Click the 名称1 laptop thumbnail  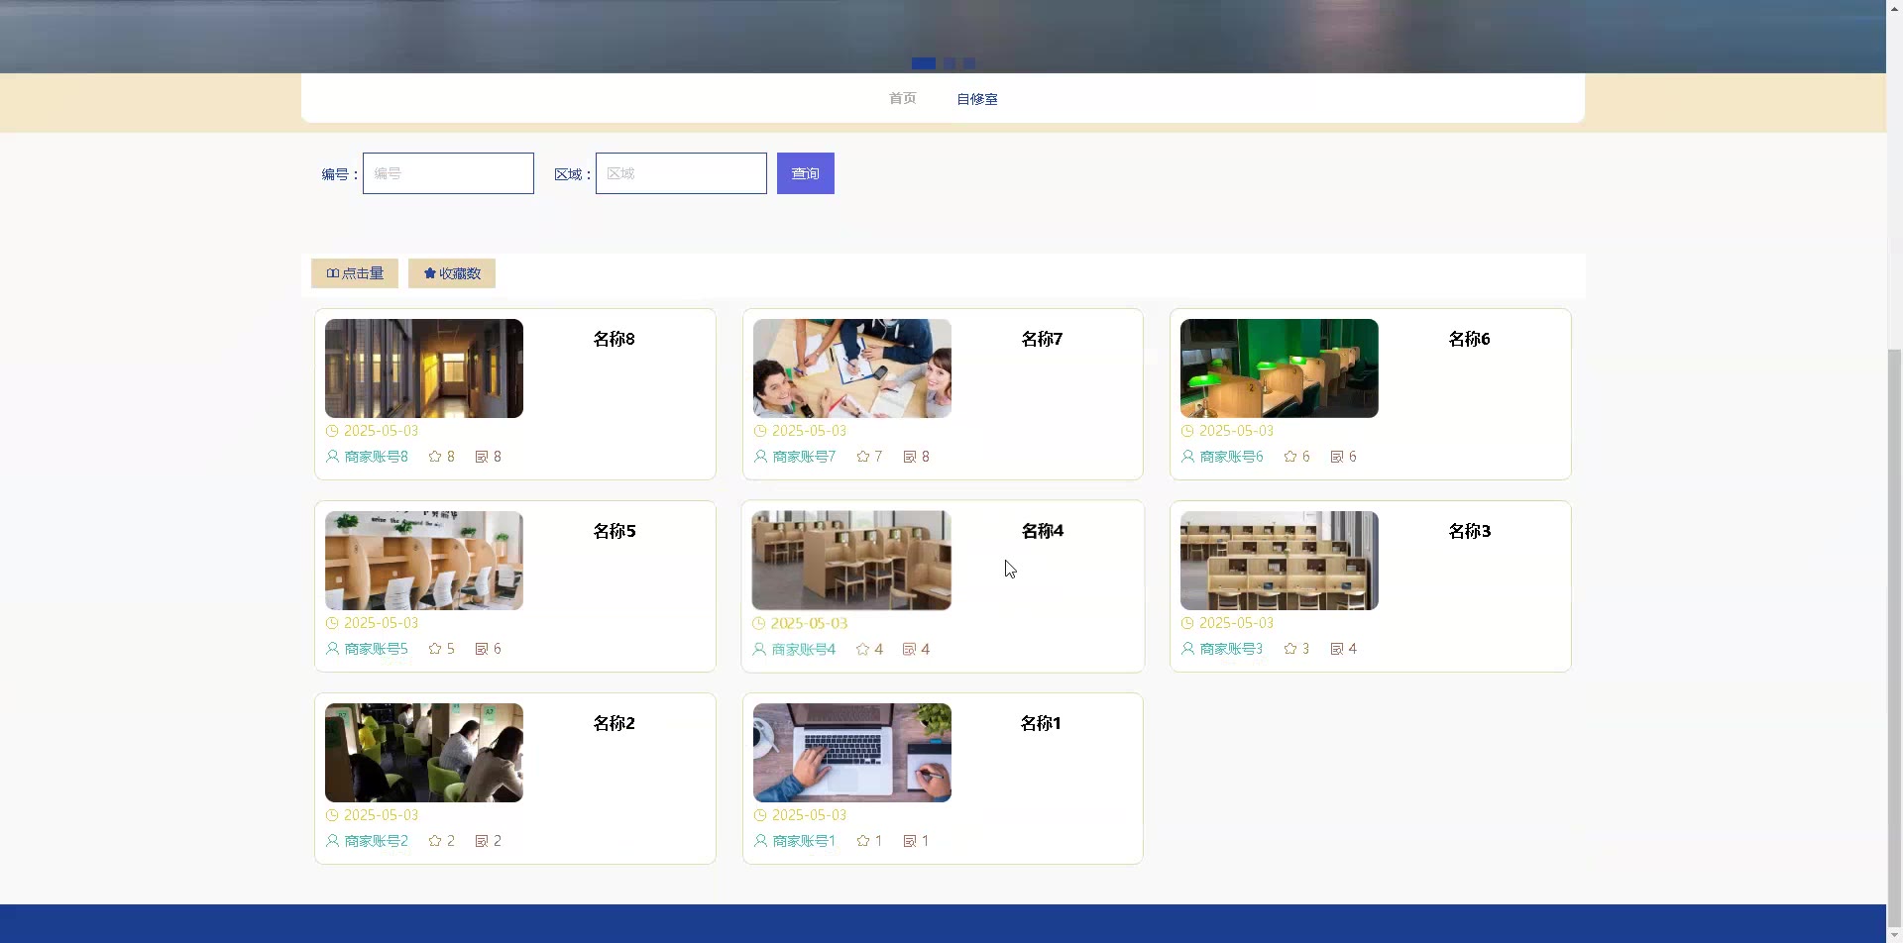(x=852, y=753)
